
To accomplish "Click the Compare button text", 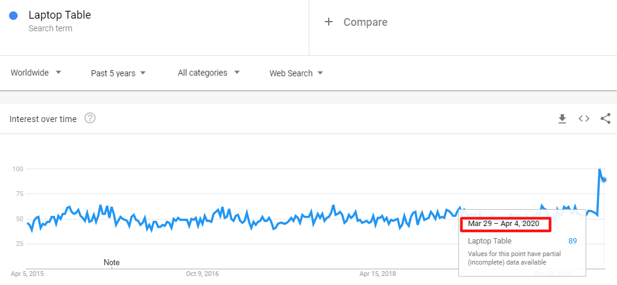I will pos(365,22).
